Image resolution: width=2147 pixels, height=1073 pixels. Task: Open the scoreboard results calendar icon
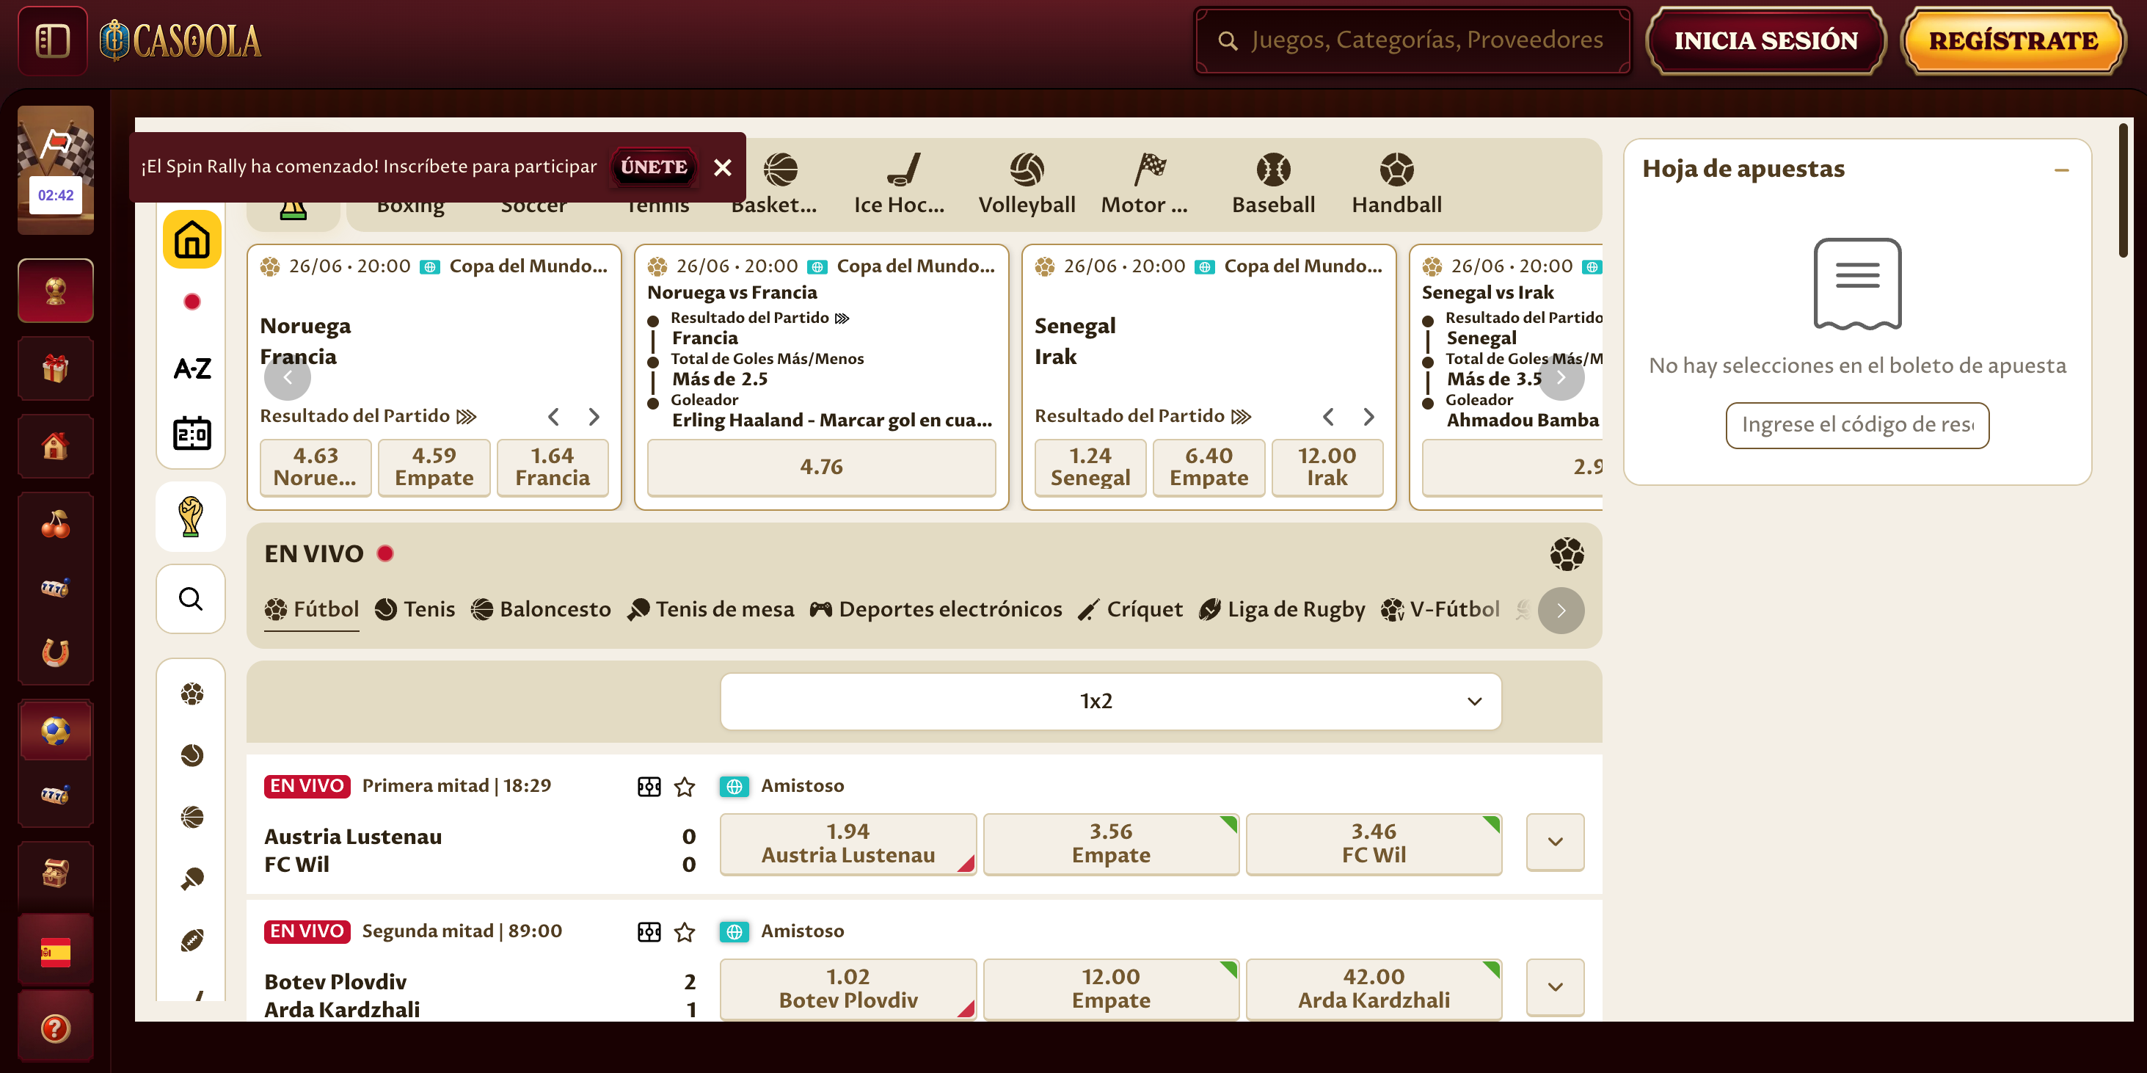pyautogui.click(x=192, y=433)
